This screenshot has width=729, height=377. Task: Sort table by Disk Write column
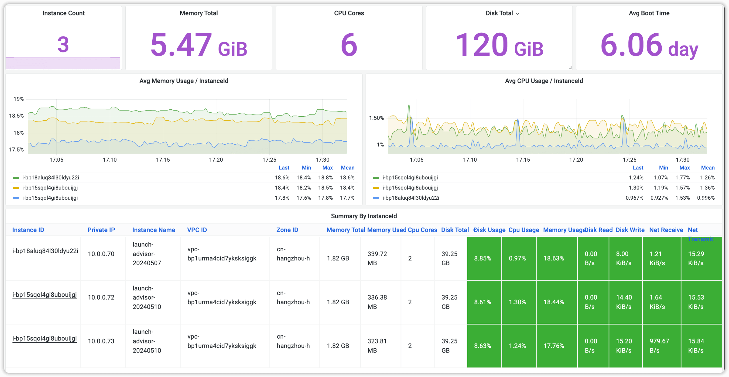click(630, 230)
